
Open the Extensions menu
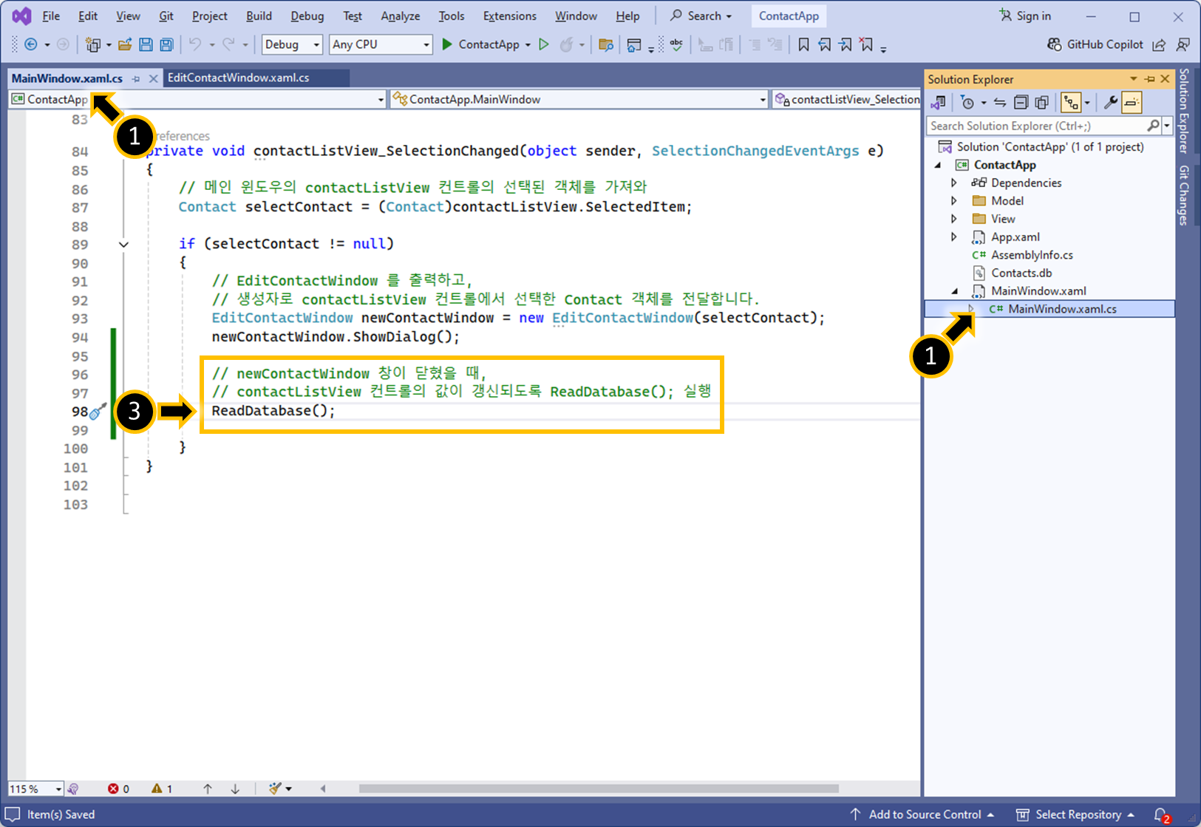(509, 16)
